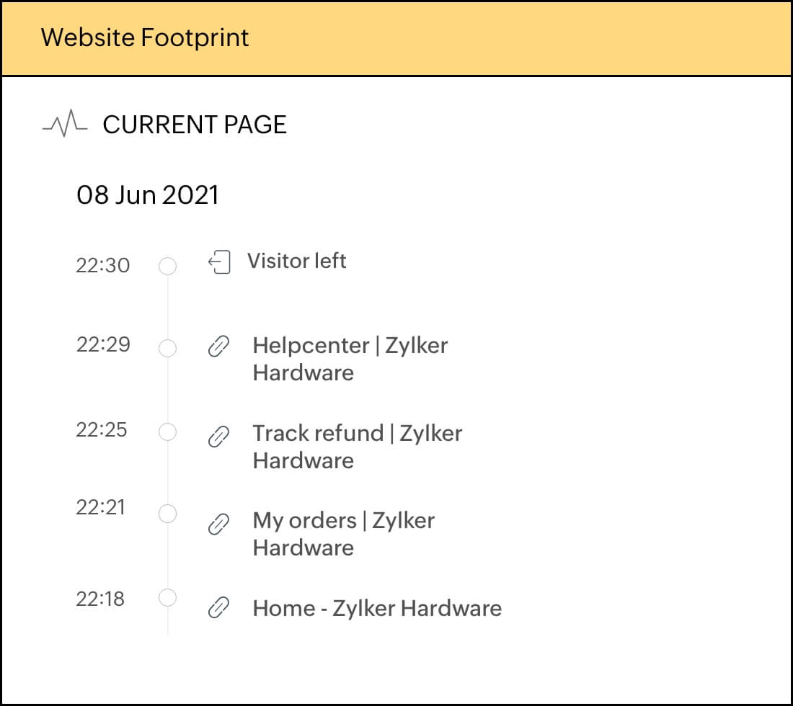
Task: Click the CURRENT PAGE section heading
Action: click(x=195, y=125)
